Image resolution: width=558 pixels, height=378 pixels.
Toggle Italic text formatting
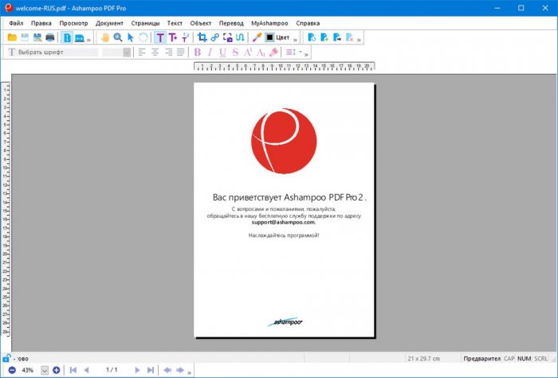coord(210,53)
